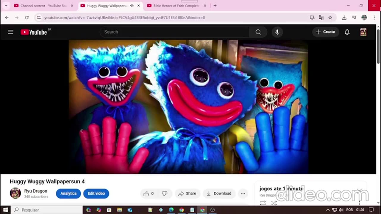Translate this page icon
The height and width of the screenshot is (214, 381).
321,18
